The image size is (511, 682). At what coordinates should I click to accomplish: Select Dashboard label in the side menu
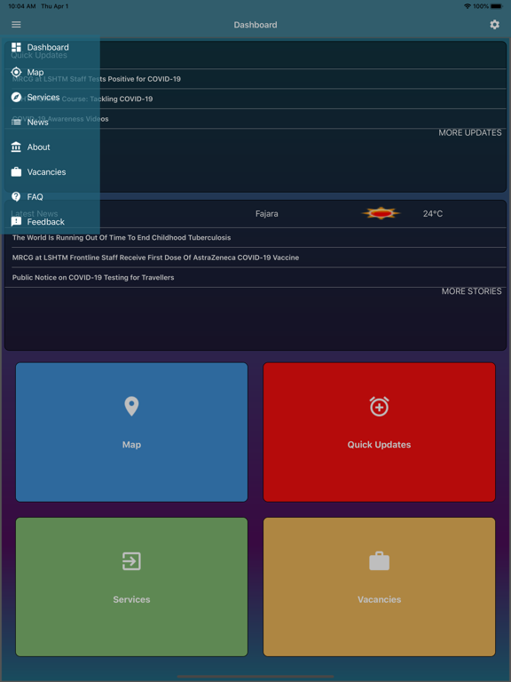pyautogui.click(x=48, y=47)
